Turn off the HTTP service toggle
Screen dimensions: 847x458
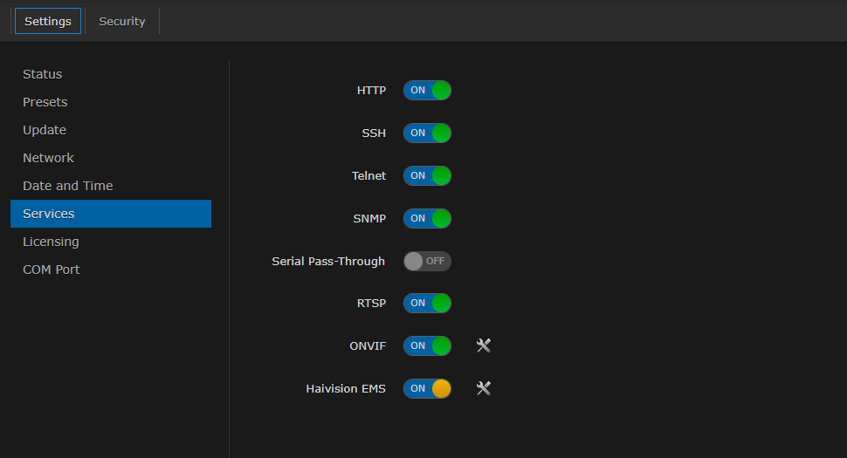(427, 91)
